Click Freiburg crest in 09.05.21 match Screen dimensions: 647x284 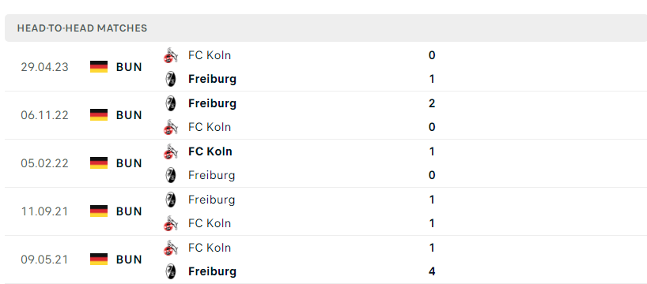tap(170, 271)
